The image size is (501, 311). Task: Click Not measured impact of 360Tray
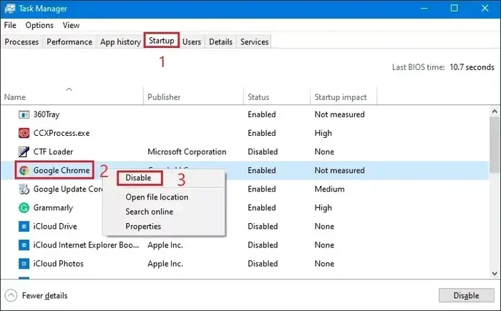click(339, 114)
